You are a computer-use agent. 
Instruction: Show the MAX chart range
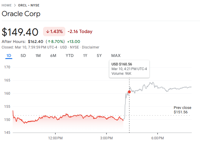116,56
